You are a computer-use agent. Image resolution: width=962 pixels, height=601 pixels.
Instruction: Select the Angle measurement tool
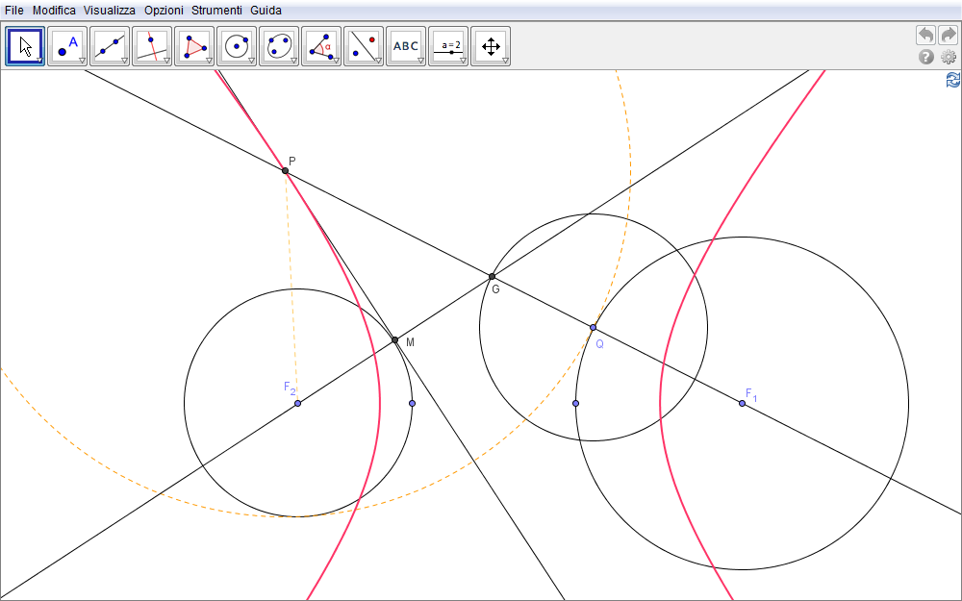(x=321, y=45)
